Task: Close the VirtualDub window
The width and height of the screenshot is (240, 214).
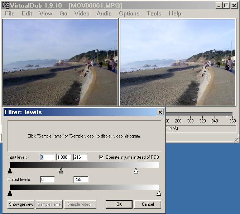Action: click(234, 5)
